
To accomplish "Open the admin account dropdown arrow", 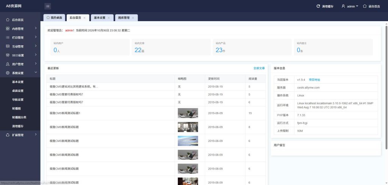I will pyautogui.click(x=357, y=6).
